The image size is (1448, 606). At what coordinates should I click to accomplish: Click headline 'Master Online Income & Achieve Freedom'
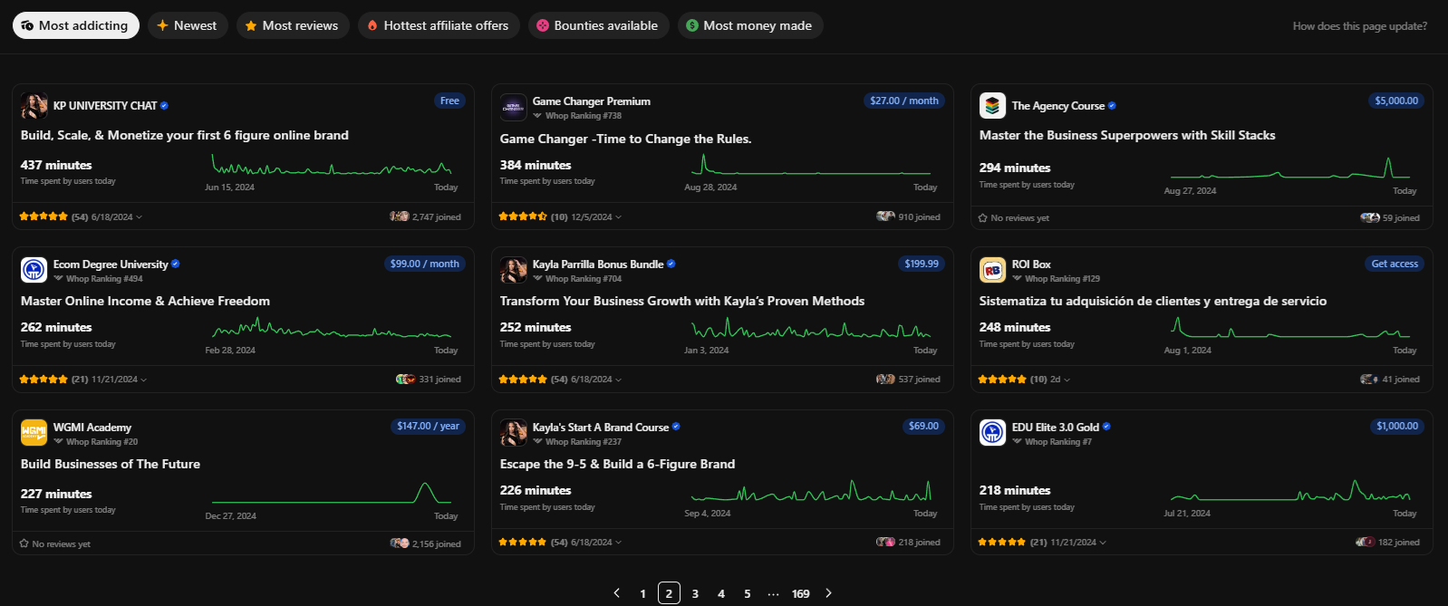[145, 301]
